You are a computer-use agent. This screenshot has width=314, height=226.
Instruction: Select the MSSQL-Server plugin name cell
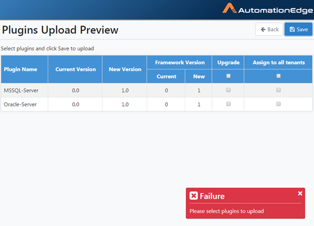24,90
